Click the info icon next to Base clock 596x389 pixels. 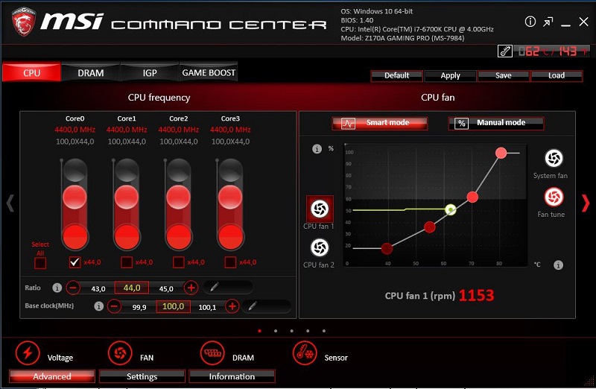click(x=99, y=306)
